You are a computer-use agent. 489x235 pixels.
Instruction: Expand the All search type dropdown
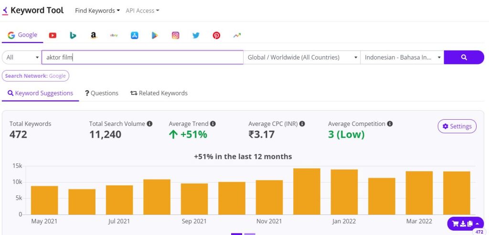(22, 58)
